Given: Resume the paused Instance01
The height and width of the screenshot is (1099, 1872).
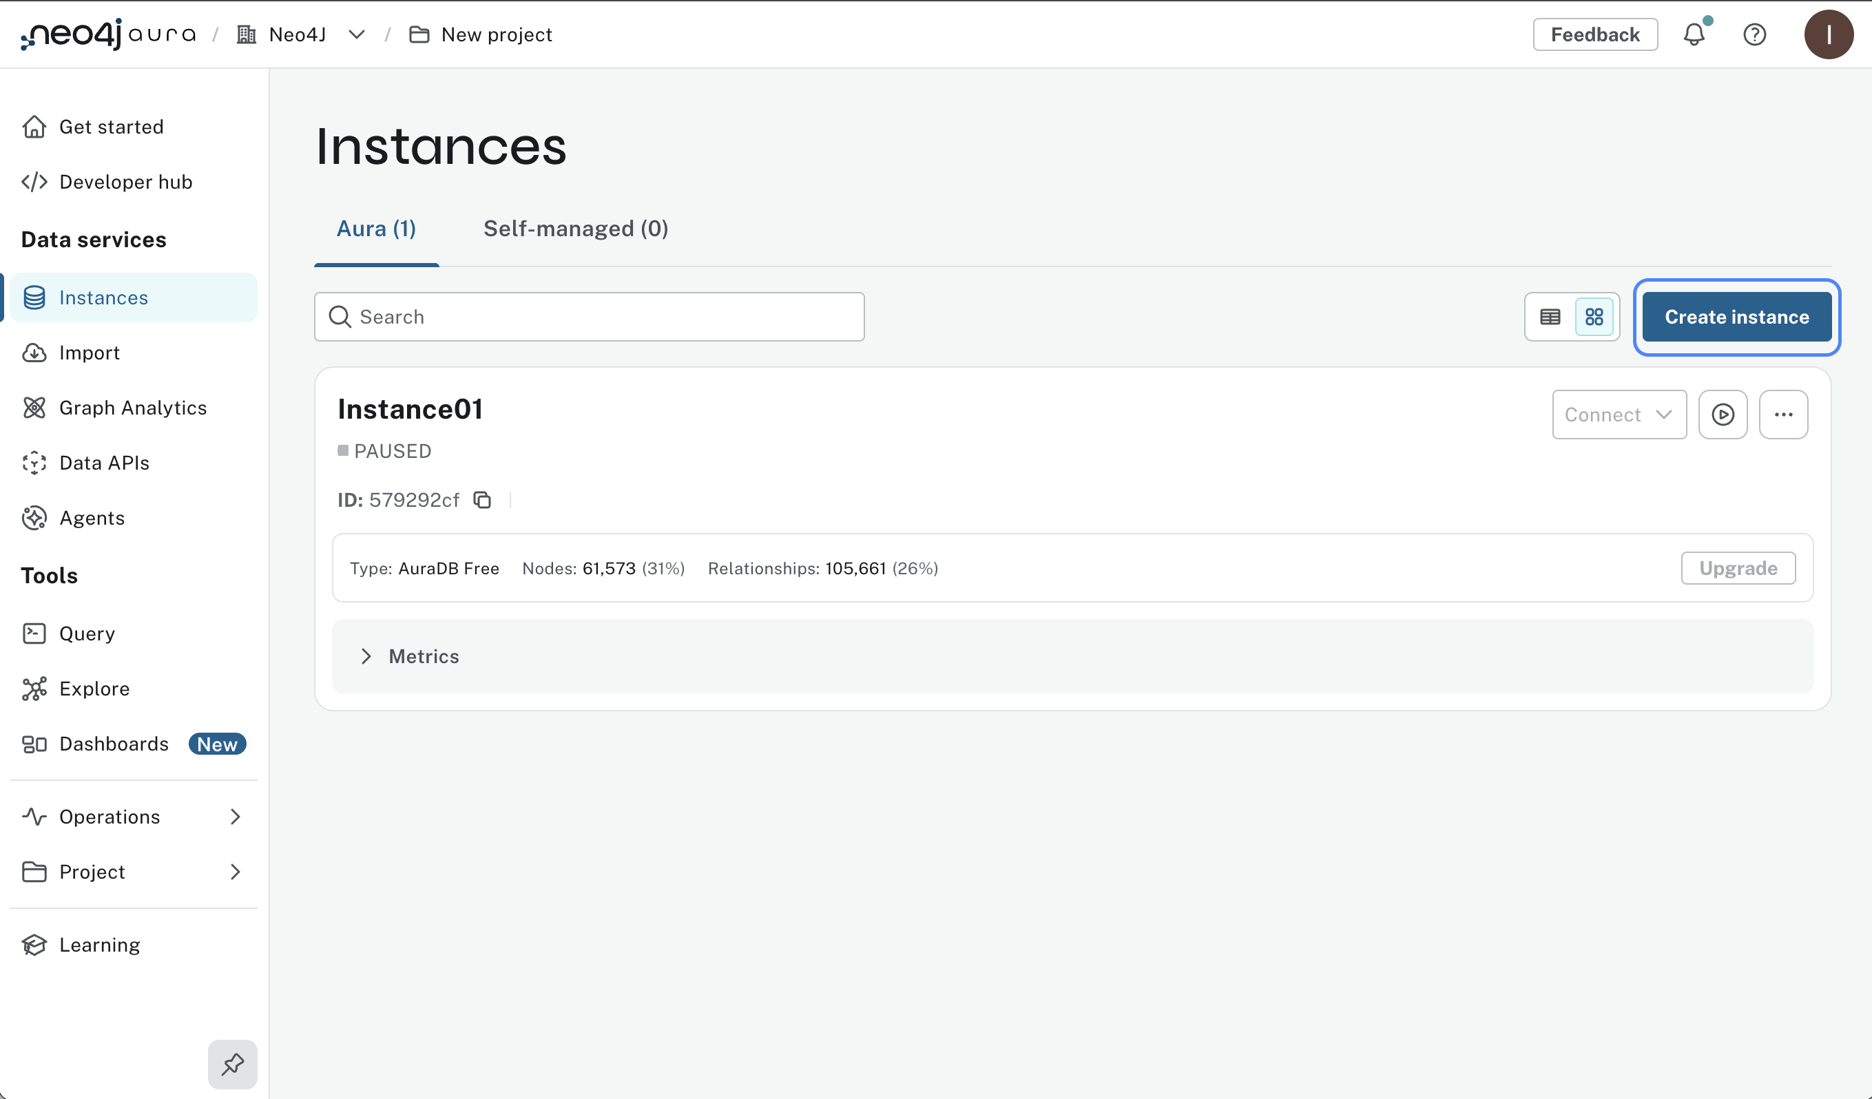Looking at the screenshot, I should [1723, 415].
